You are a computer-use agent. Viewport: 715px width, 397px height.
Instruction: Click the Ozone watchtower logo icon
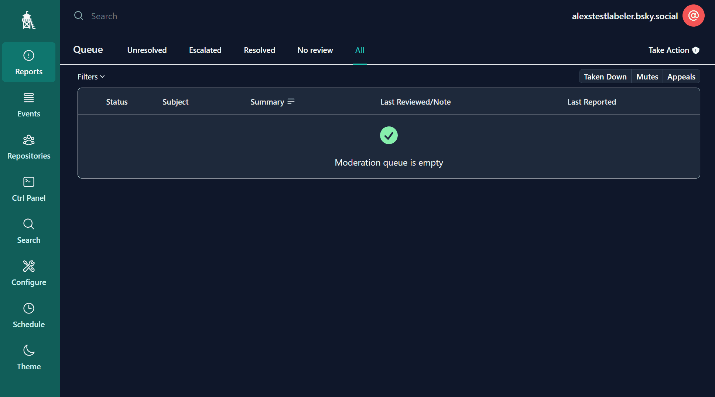tap(28, 20)
